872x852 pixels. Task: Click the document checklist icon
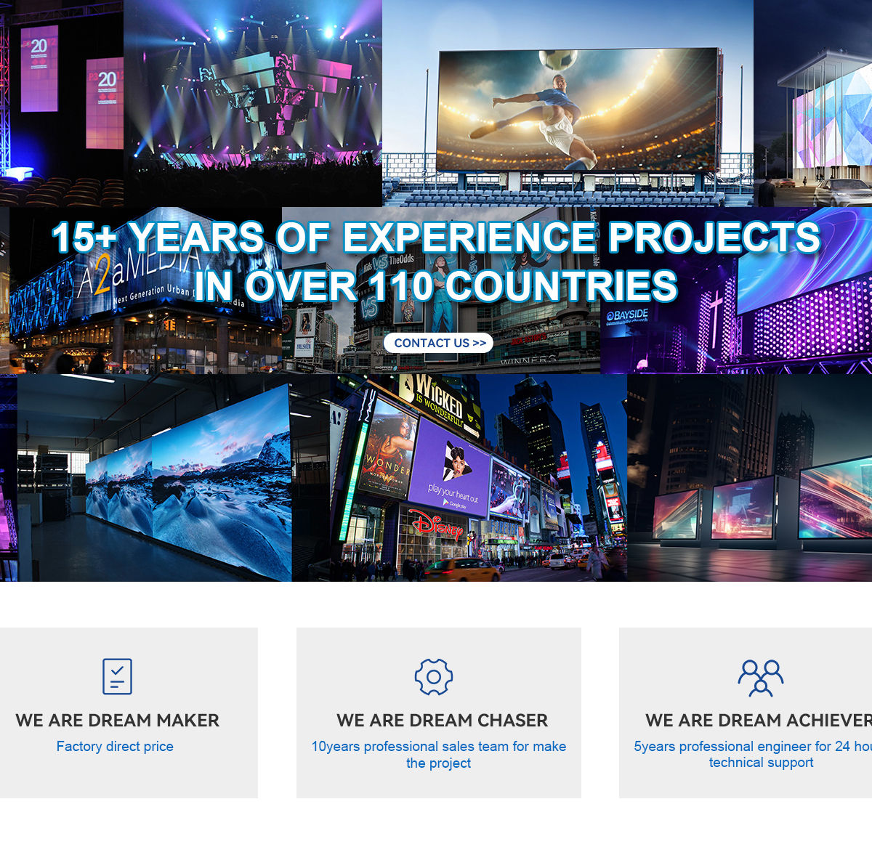point(117,676)
